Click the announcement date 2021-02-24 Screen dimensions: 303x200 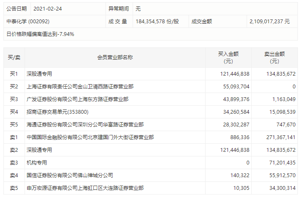[x=47, y=9]
